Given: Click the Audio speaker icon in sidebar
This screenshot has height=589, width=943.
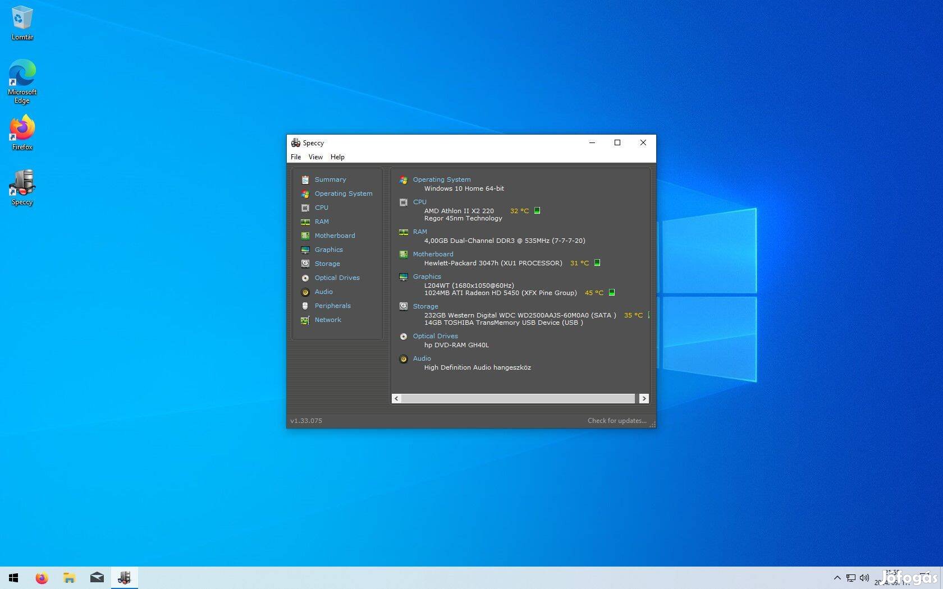Looking at the screenshot, I should coord(305,292).
